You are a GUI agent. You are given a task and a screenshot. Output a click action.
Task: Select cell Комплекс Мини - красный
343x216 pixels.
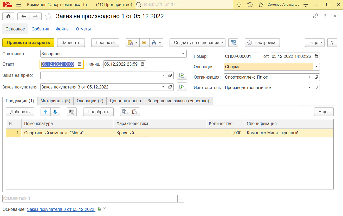[289, 133]
